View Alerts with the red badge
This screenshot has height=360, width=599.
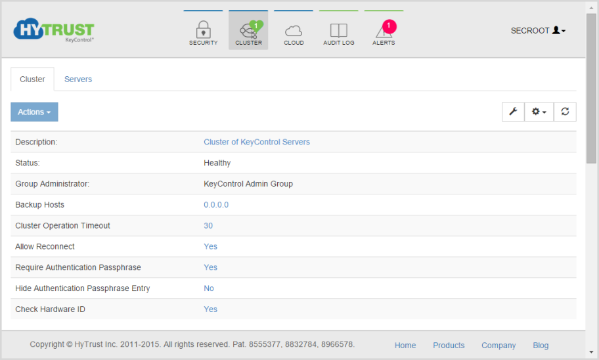pos(384,31)
